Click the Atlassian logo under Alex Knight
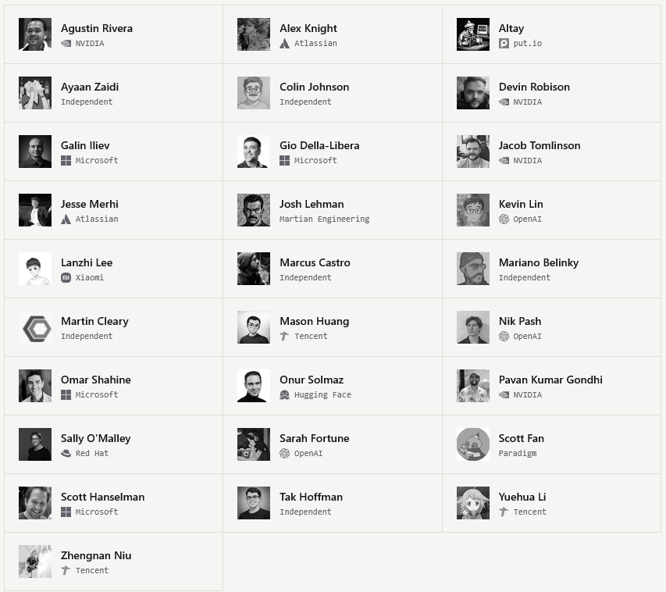666x592 pixels. pyautogui.click(x=284, y=44)
